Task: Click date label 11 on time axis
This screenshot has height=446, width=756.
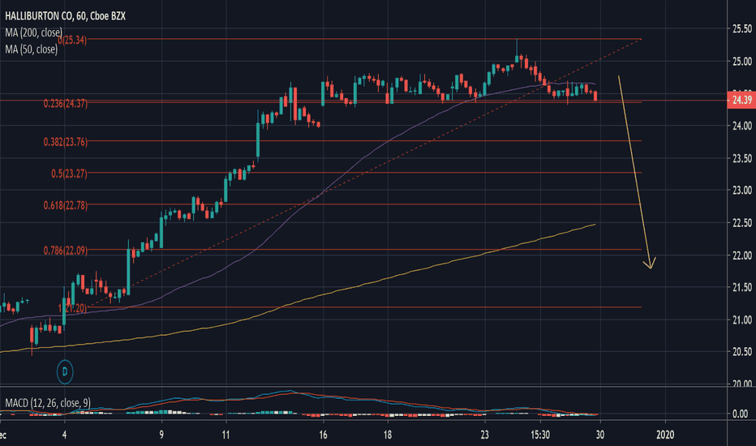Action: pyautogui.click(x=226, y=435)
